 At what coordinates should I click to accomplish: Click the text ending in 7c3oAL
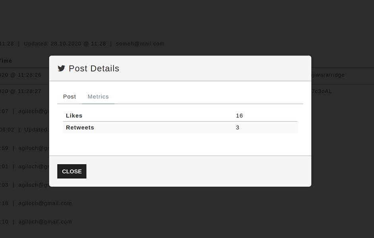(322, 91)
